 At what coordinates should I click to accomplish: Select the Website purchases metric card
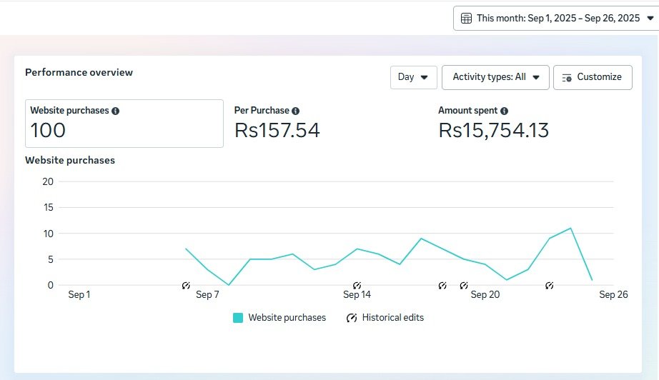click(x=124, y=124)
